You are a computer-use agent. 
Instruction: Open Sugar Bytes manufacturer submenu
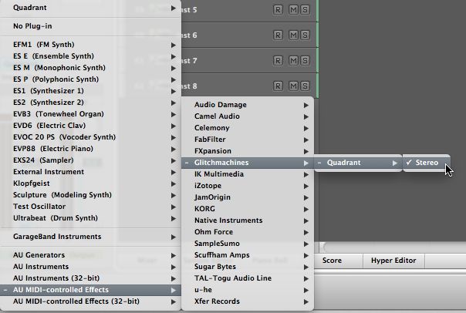coord(248,267)
